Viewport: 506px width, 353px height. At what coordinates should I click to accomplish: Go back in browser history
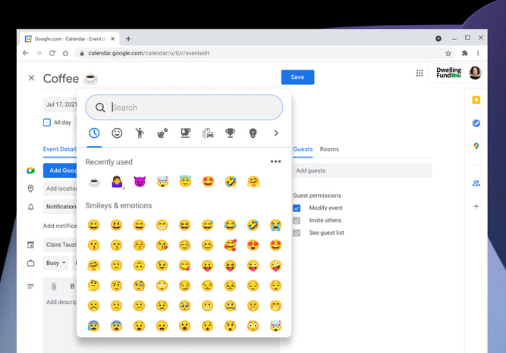(x=26, y=53)
